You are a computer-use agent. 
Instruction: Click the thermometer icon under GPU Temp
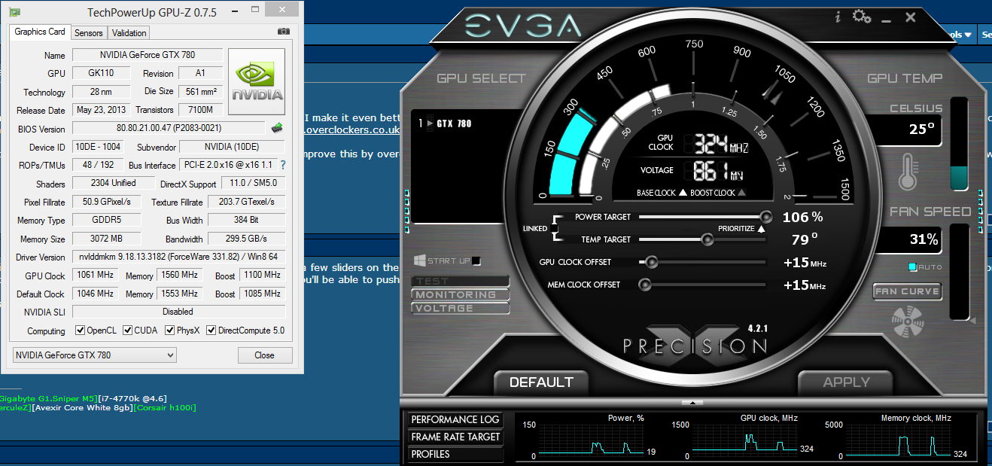909,171
